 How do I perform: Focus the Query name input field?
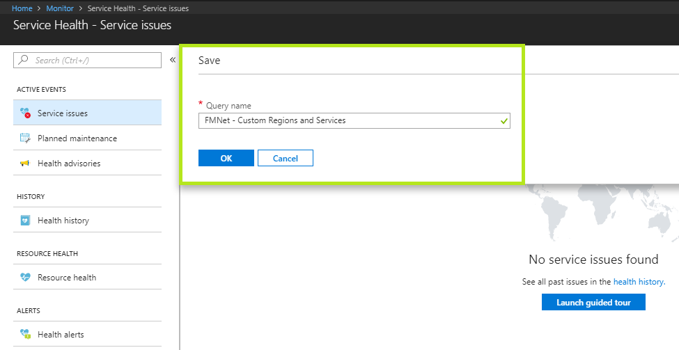[354, 120]
